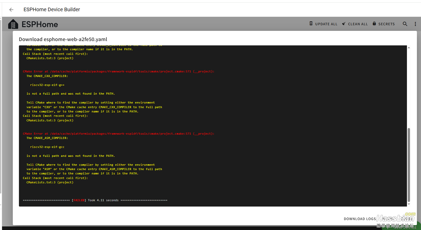Click the ESPHome wordmark text
Viewport: 421px width, 230px height.
(x=40, y=24)
